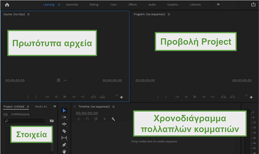Viewport: 259px width, 154px height.
Task: Go to In point in Source monitor
Action: [x=47, y=97]
